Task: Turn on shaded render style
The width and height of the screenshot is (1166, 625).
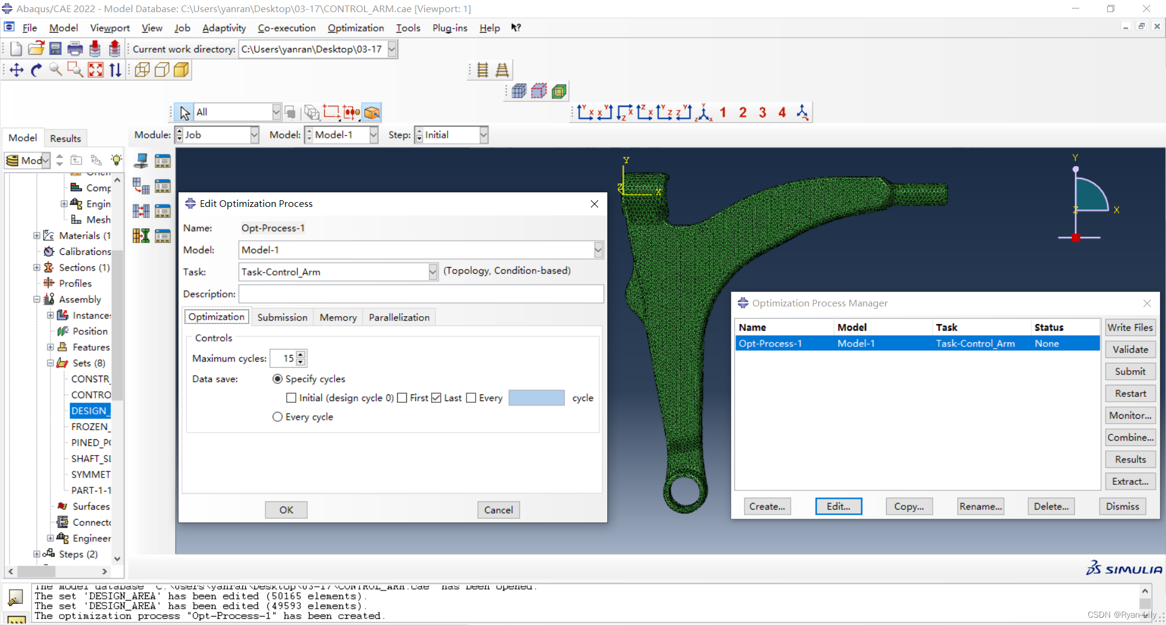Action: coord(181,70)
